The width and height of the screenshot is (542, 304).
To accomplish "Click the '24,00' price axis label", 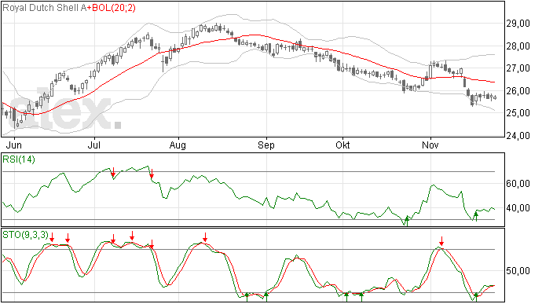I will [518, 135].
